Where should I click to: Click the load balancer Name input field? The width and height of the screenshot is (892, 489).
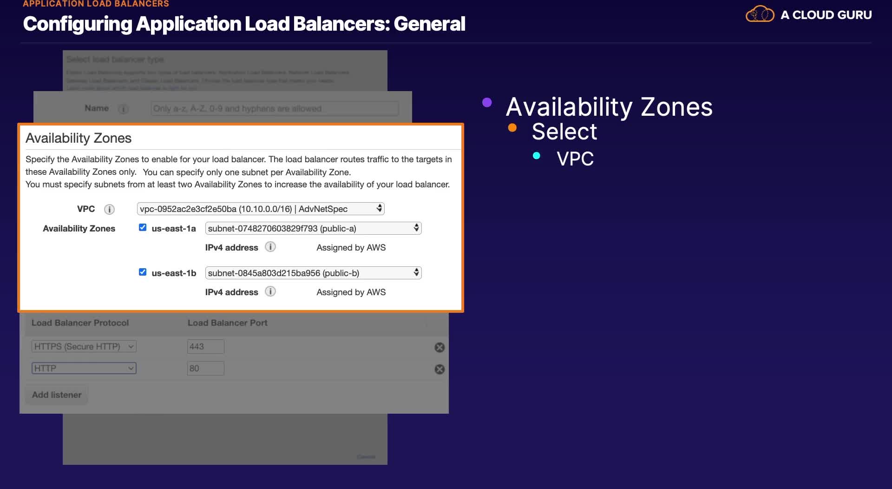tap(275, 109)
